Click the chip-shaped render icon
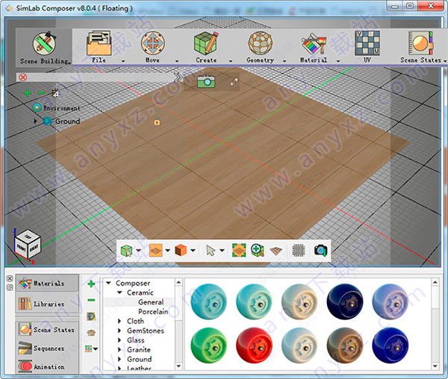This screenshot has height=379, width=448. (299, 251)
